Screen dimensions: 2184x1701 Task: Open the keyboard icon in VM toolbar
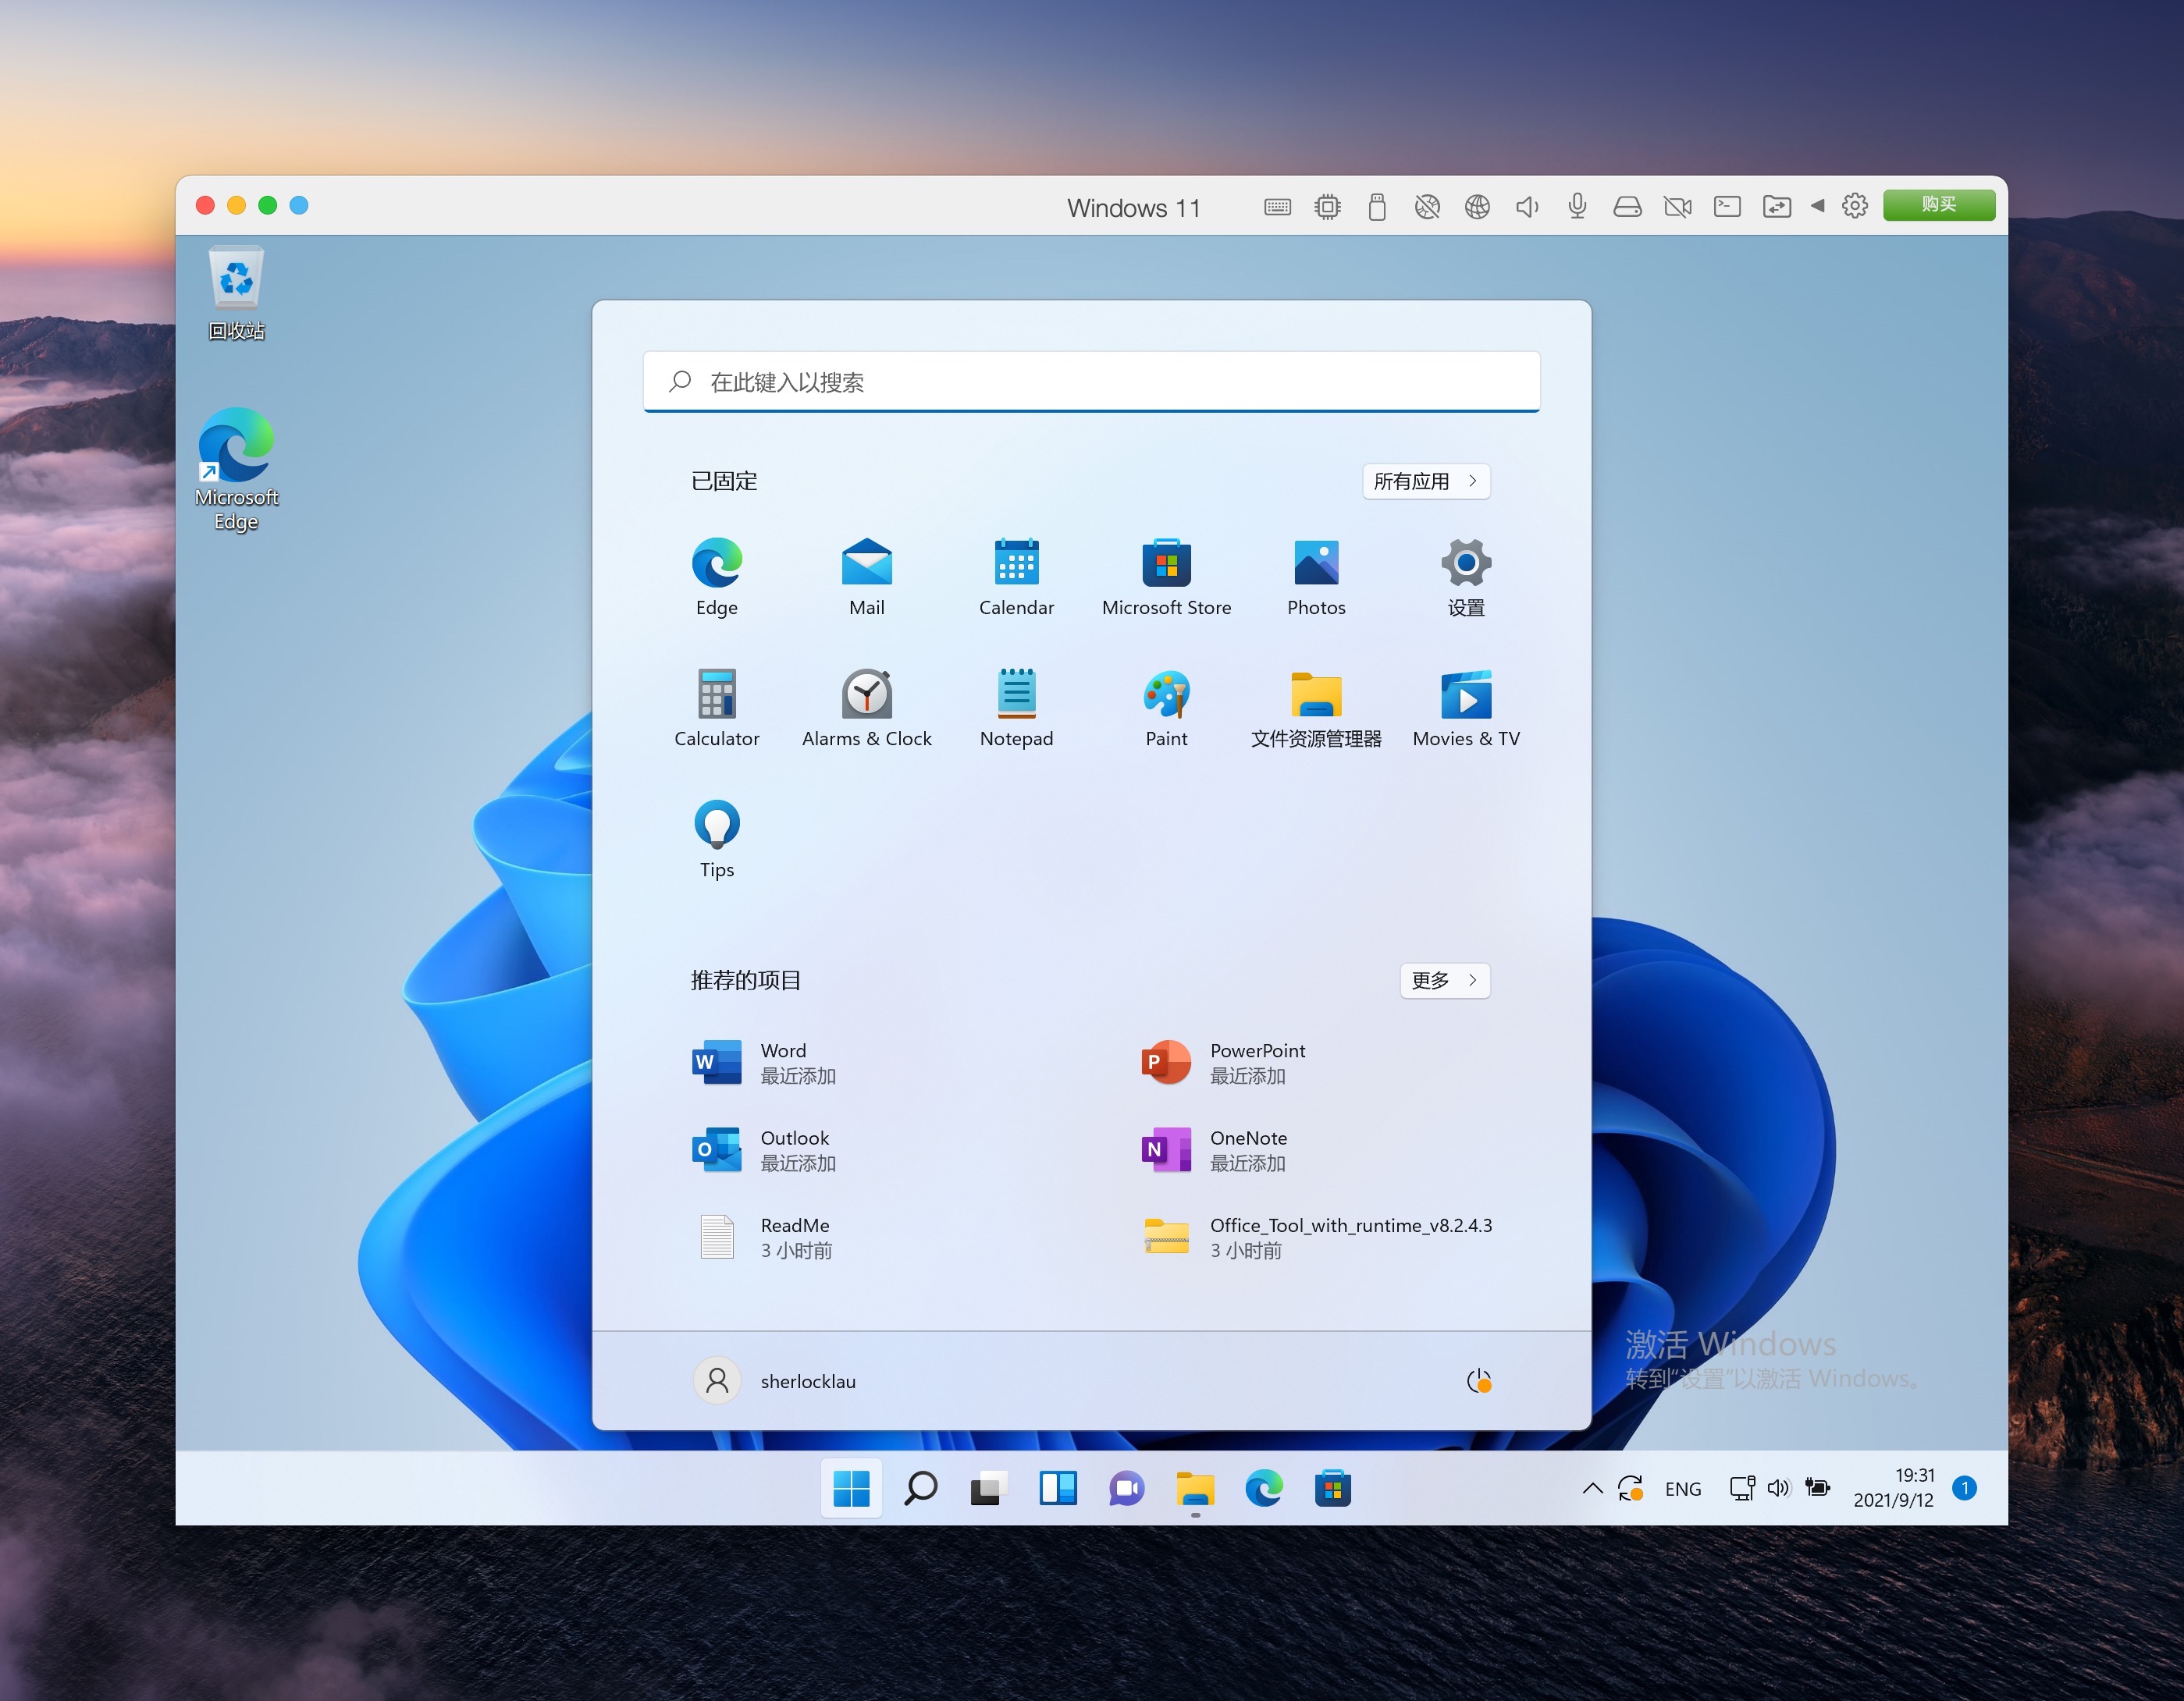tap(1277, 207)
